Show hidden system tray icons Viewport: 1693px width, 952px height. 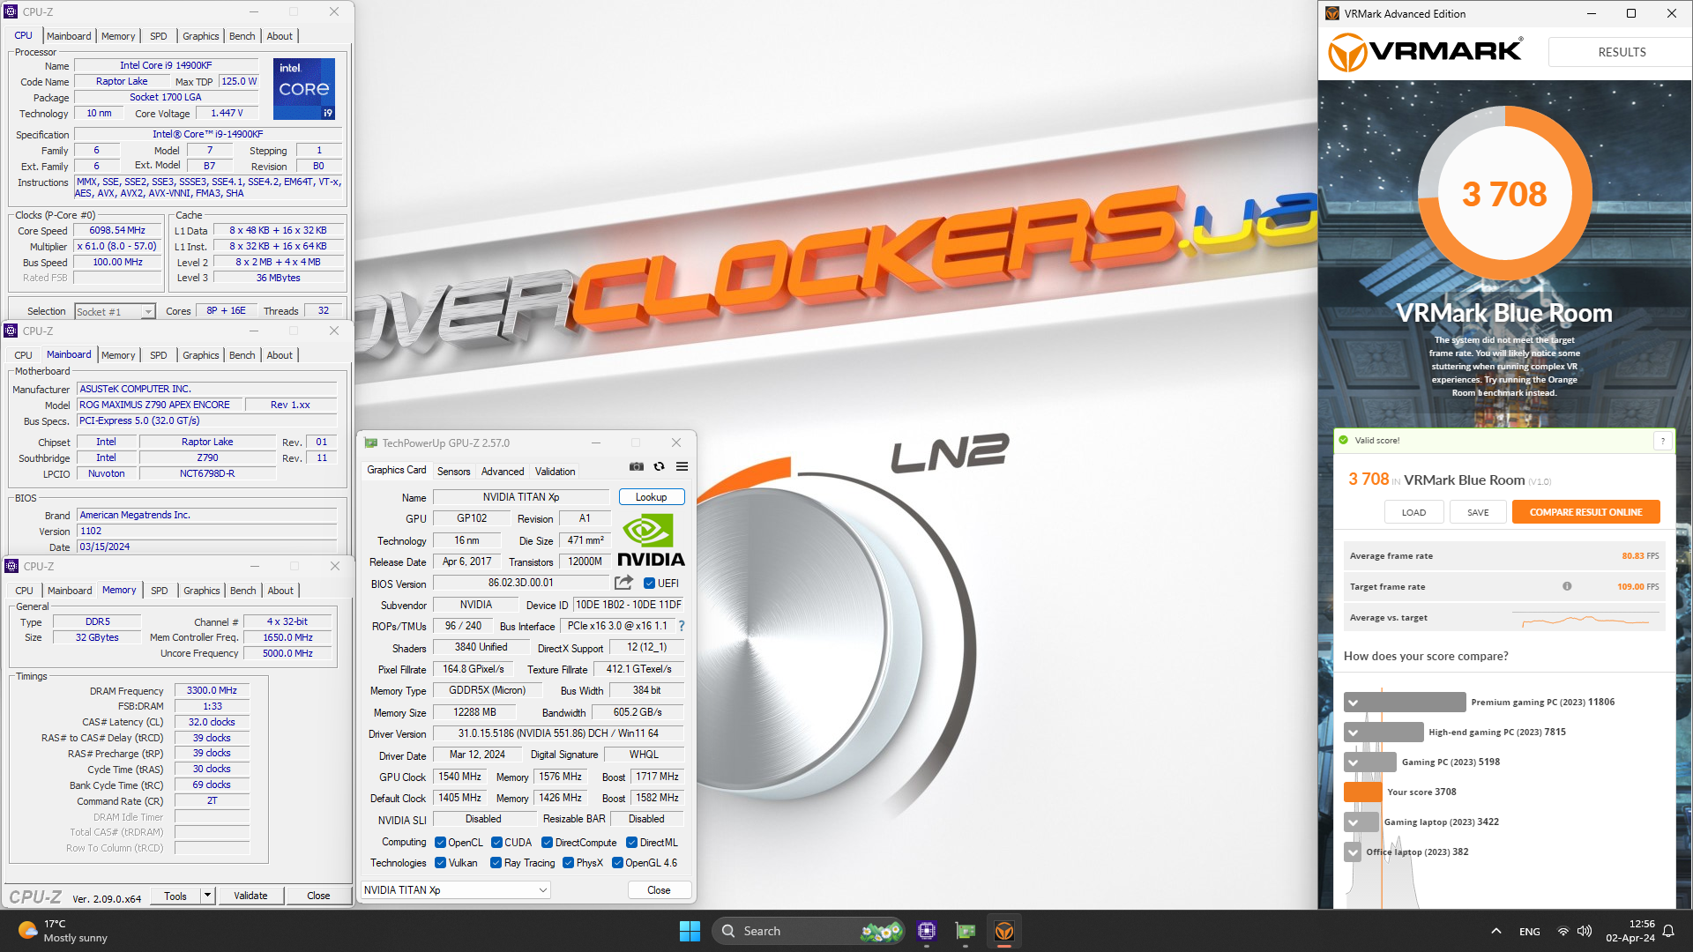point(1496,931)
